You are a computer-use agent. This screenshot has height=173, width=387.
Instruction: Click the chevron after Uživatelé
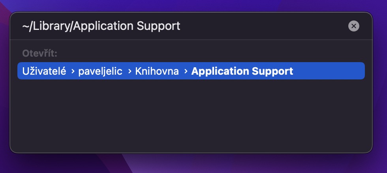click(73, 71)
